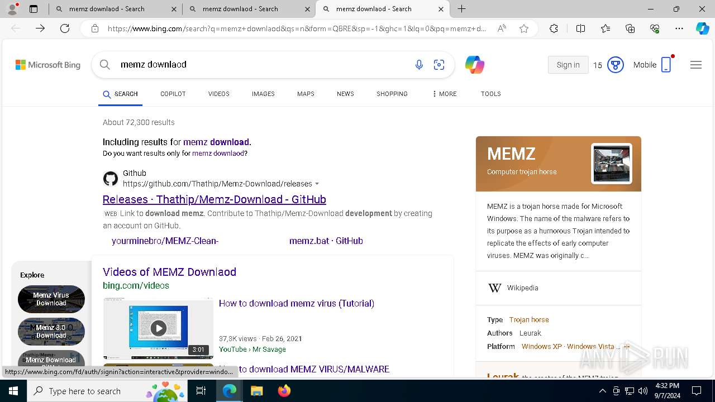Select the SHOPPING search tab
This screenshot has width=715, height=402.
(x=392, y=94)
